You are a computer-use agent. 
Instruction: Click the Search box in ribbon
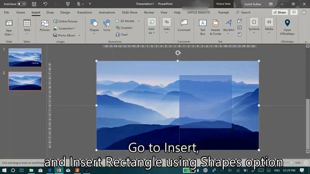click(243, 12)
